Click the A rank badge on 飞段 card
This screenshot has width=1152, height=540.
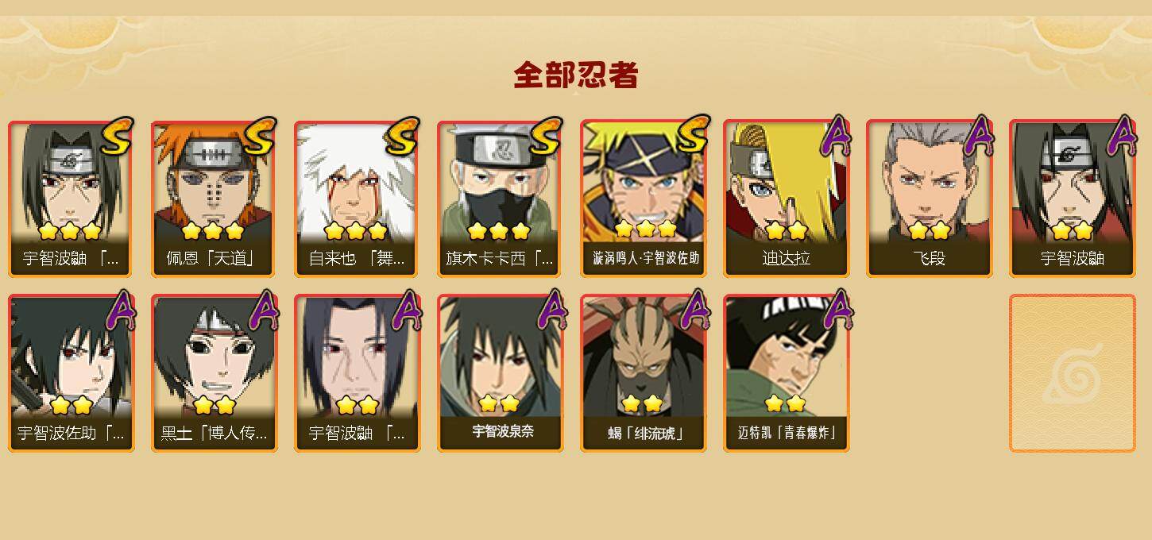979,137
